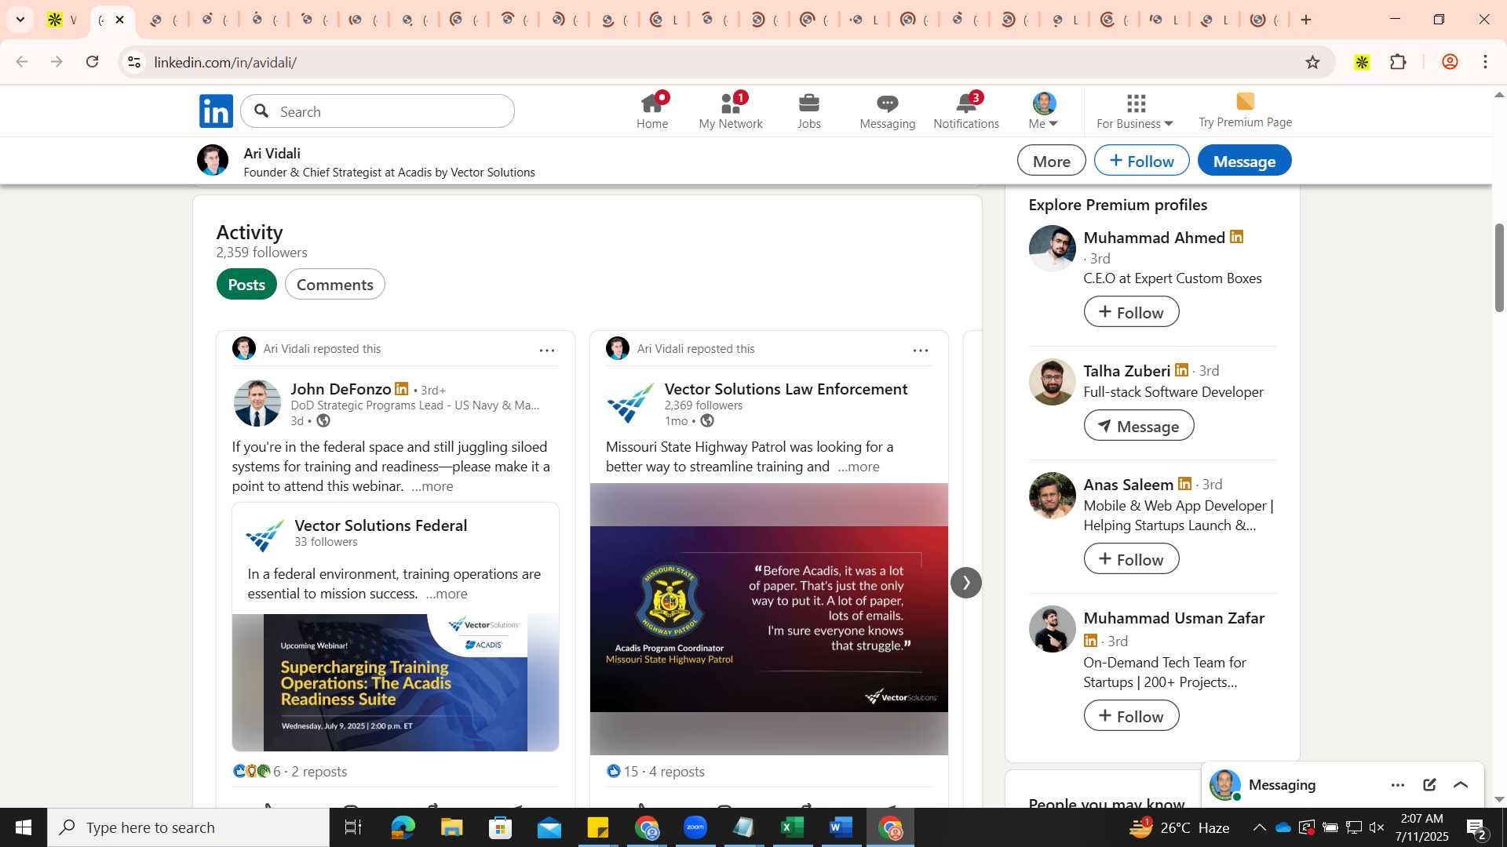Viewport: 1507px width, 847px height.
Task: Bookmark this page with star icon
Action: (x=1312, y=62)
